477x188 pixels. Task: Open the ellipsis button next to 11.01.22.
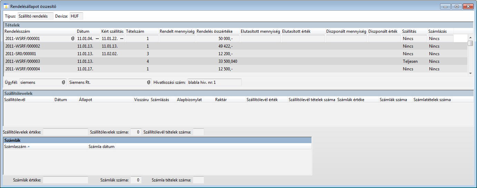pyautogui.click(x=122, y=39)
